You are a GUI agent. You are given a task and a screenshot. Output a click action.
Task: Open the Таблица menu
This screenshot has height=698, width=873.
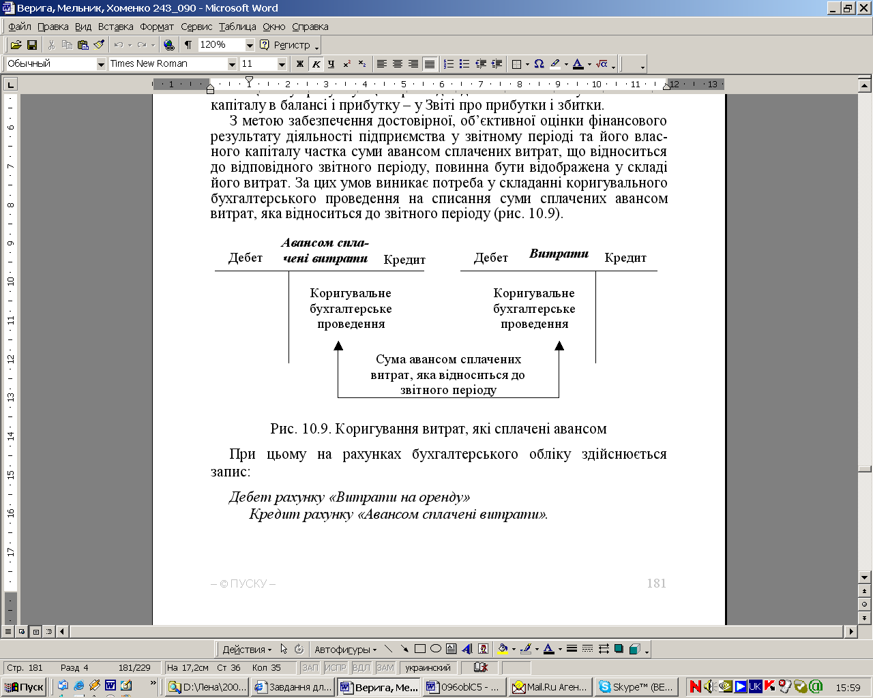pyautogui.click(x=237, y=27)
